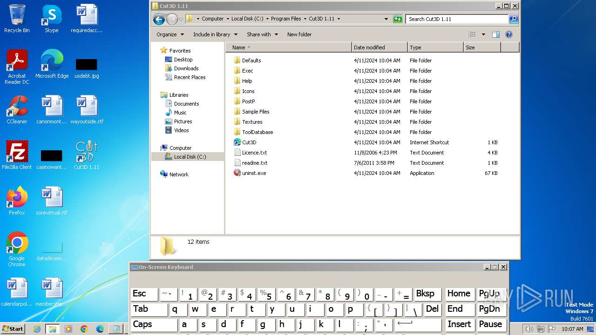Screen dimensions: 596x335
Task: Select the Cut3D Internet Shortcut file
Action: tap(245, 142)
